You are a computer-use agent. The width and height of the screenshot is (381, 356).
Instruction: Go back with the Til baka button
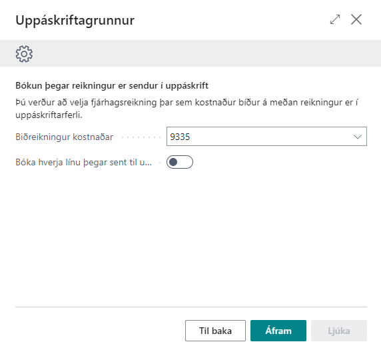[215, 331]
